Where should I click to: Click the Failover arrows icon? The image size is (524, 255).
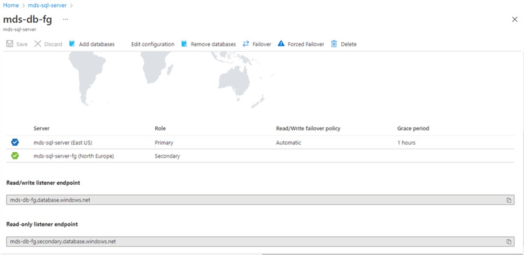[246, 44]
